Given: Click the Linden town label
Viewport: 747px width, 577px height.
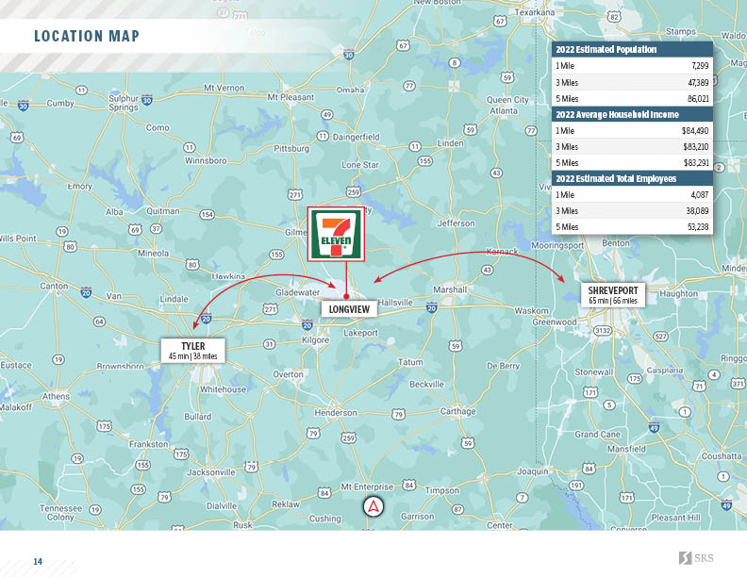Looking at the screenshot, I should [450, 143].
